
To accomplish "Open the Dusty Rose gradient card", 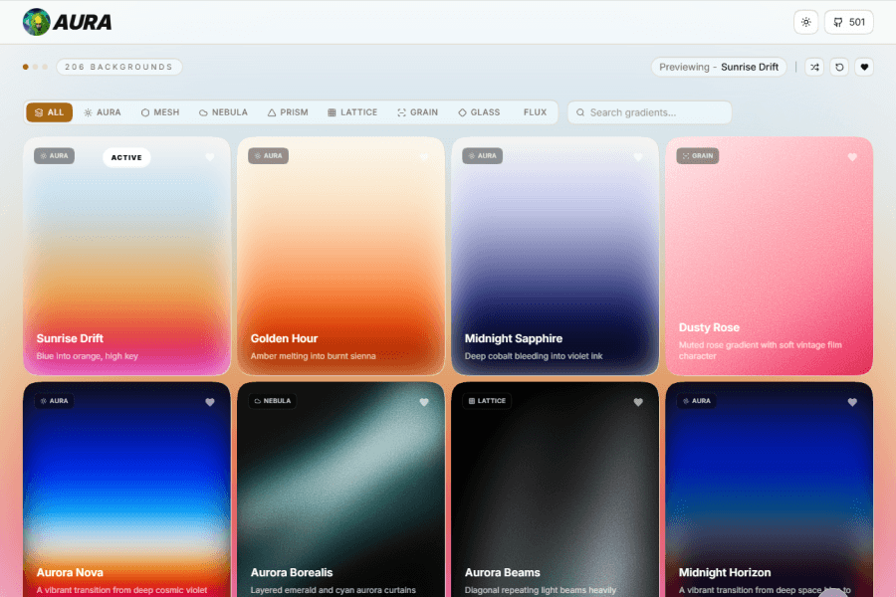I will point(770,256).
